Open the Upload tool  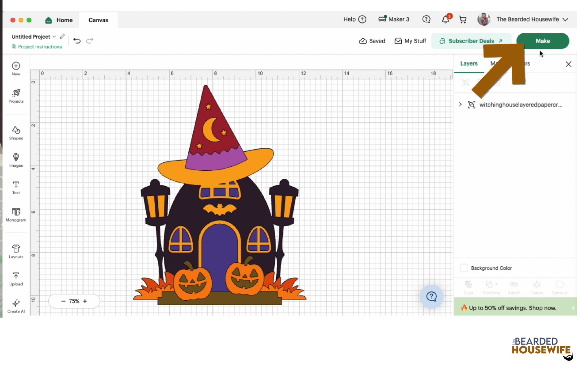[x=16, y=279]
